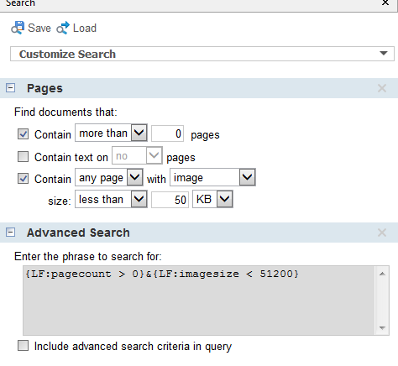Collapse the Pages section
398x366 pixels.
click(11, 88)
